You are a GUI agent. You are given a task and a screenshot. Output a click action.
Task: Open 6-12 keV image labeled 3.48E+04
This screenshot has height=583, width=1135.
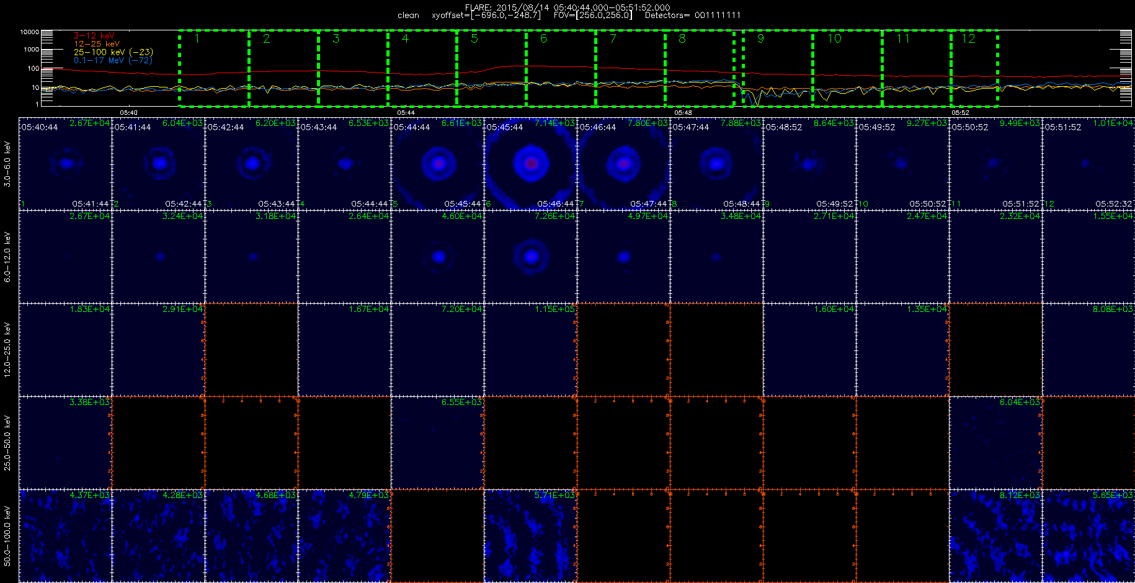716,257
